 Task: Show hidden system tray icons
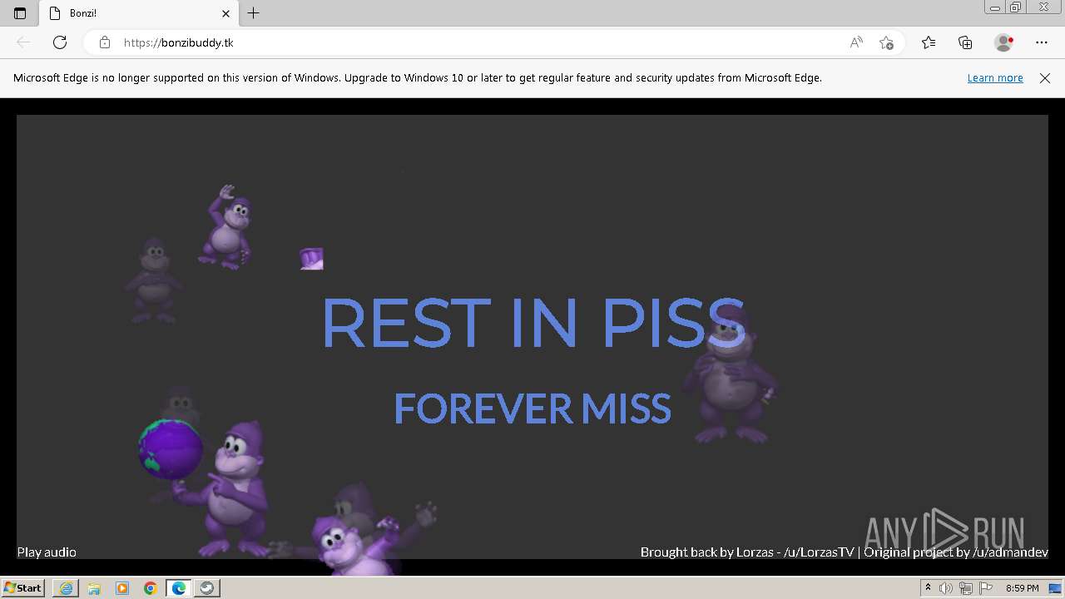point(928,588)
